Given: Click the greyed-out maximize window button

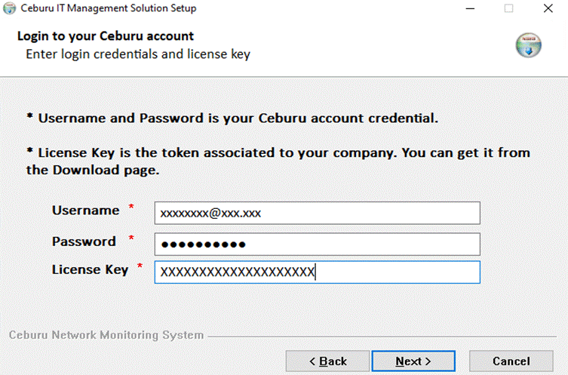Looking at the screenshot, I should point(508,8).
